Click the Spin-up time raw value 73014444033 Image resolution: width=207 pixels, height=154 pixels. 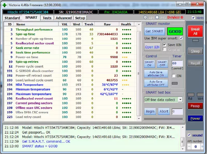(107, 34)
